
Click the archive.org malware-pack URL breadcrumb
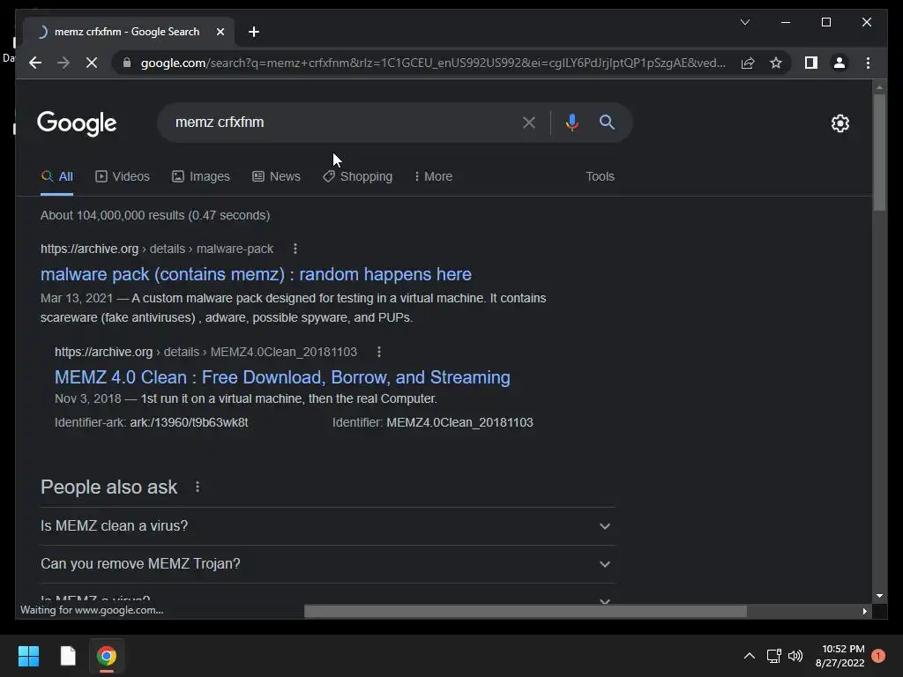click(x=157, y=249)
